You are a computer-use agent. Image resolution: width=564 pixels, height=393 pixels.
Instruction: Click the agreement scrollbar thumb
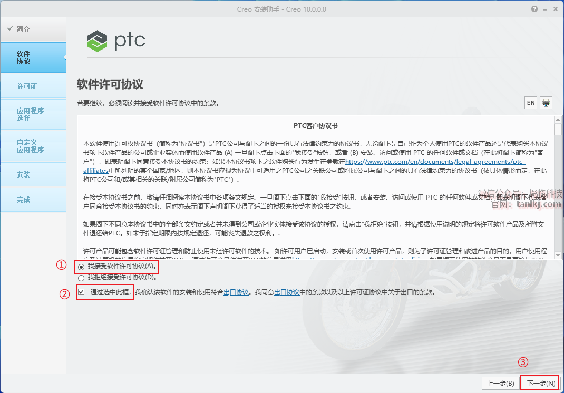click(558, 130)
